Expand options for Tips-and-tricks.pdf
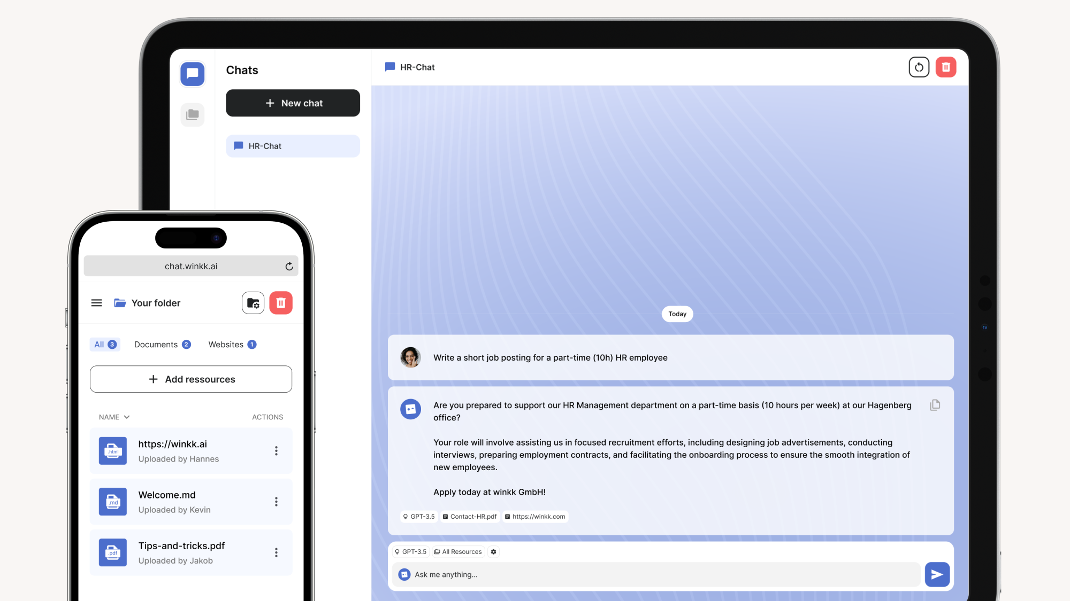1070x601 pixels. (x=276, y=552)
